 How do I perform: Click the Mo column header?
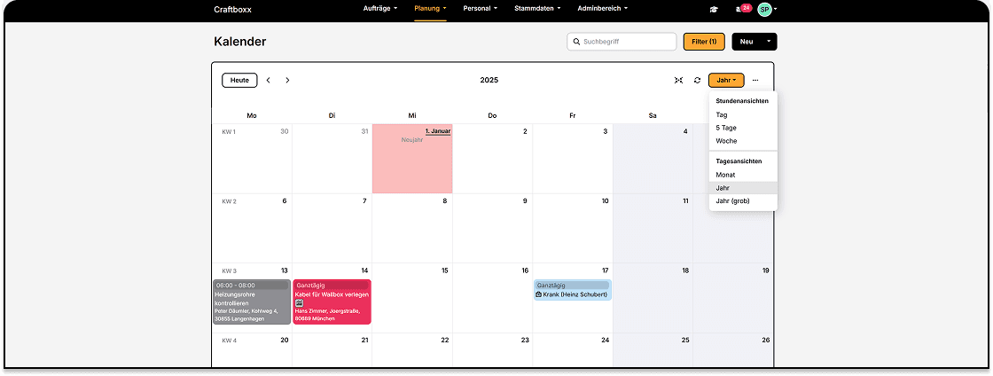[x=252, y=116]
